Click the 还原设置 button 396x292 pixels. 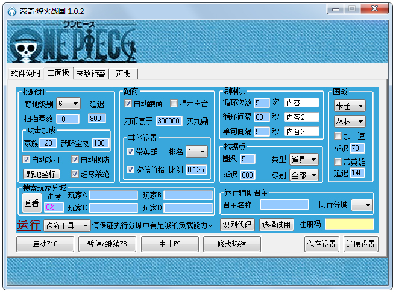coord(361,244)
